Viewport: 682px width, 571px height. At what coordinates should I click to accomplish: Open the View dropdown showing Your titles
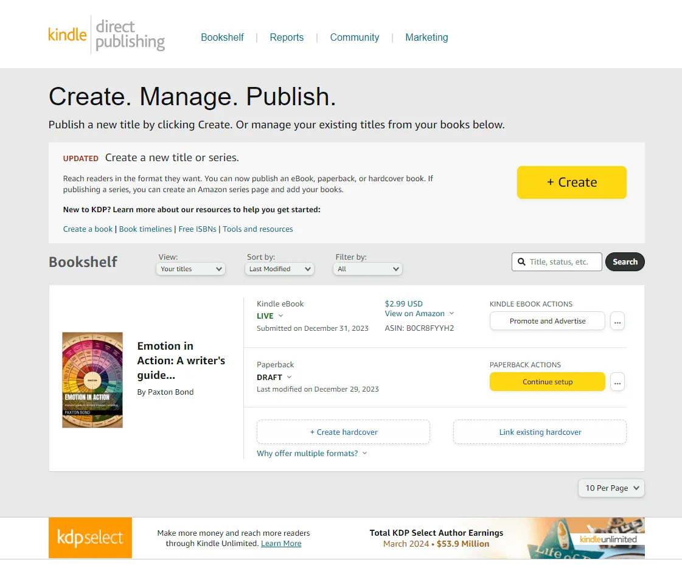click(x=191, y=269)
